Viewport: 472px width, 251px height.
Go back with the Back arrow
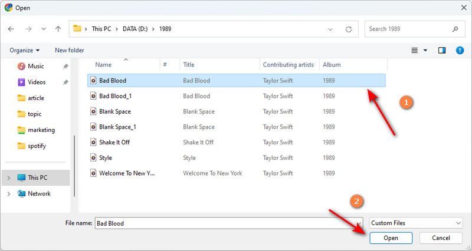(x=11, y=29)
